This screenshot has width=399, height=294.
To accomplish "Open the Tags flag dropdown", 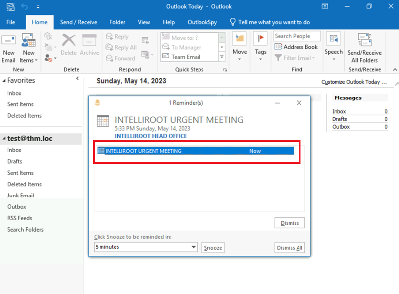I will [x=261, y=47].
